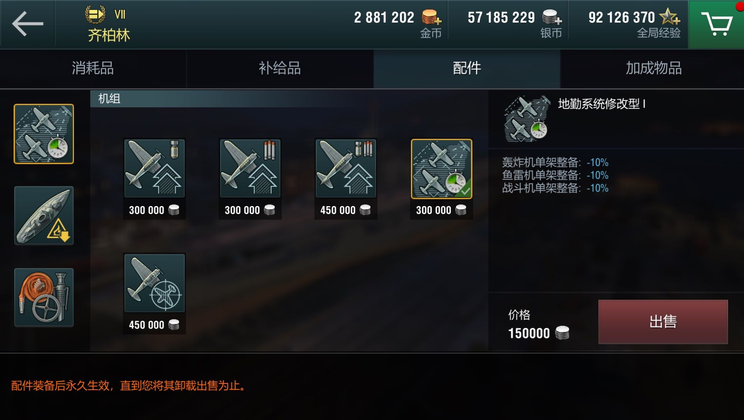Viewport: 744px width, 420px height.
Task: Select the aircraft group category icon
Action: pyautogui.click(x=44, y=134)
